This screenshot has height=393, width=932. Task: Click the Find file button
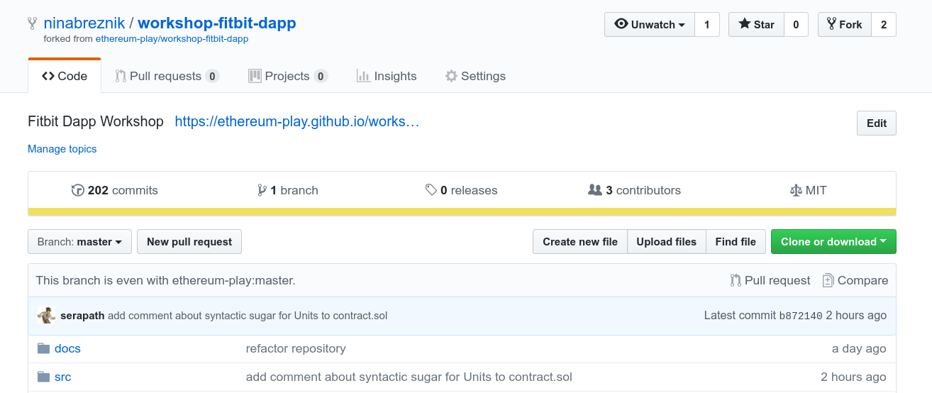click(x=736, y=241)
